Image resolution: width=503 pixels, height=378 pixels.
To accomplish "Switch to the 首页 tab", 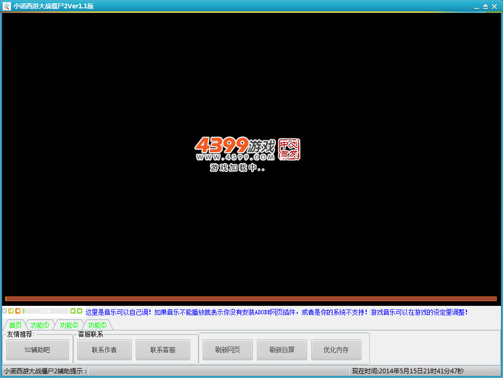I will (x=15, y=325).
